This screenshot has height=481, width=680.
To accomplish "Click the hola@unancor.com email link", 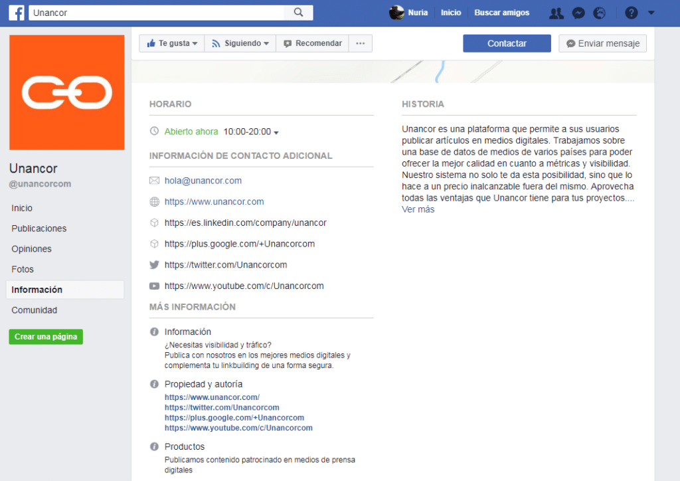I will pos(203,181).
